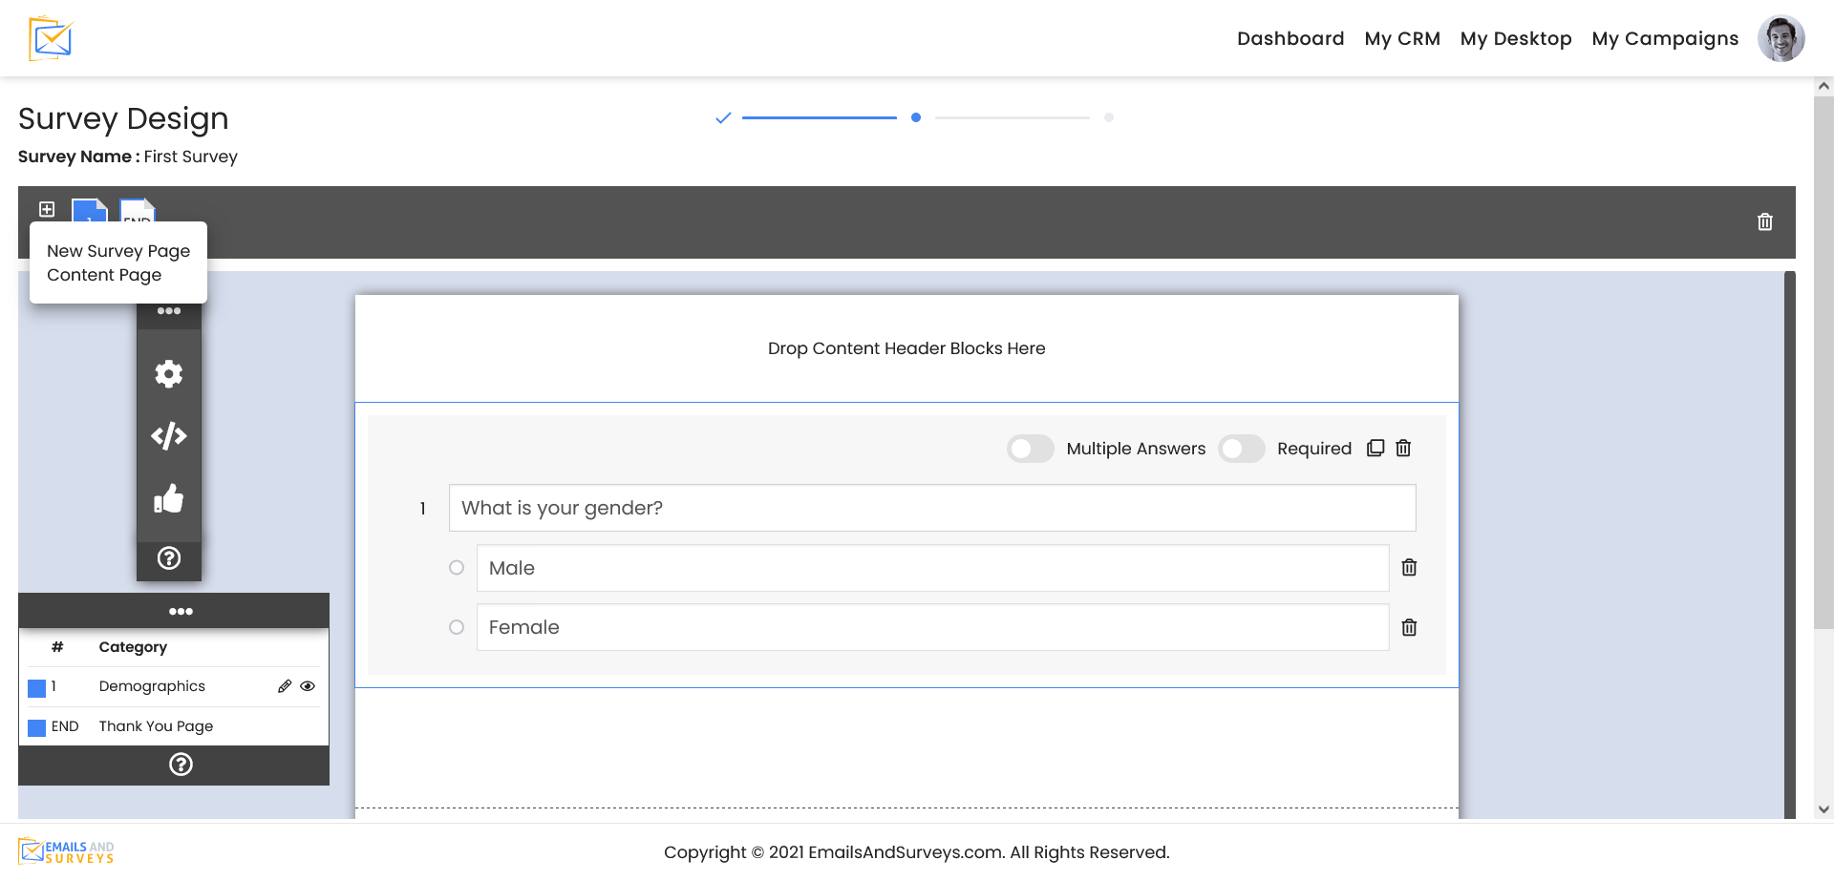Choose Content Page from menu
The width and height of the screenshot is (1834, 881).
point(104,275)
